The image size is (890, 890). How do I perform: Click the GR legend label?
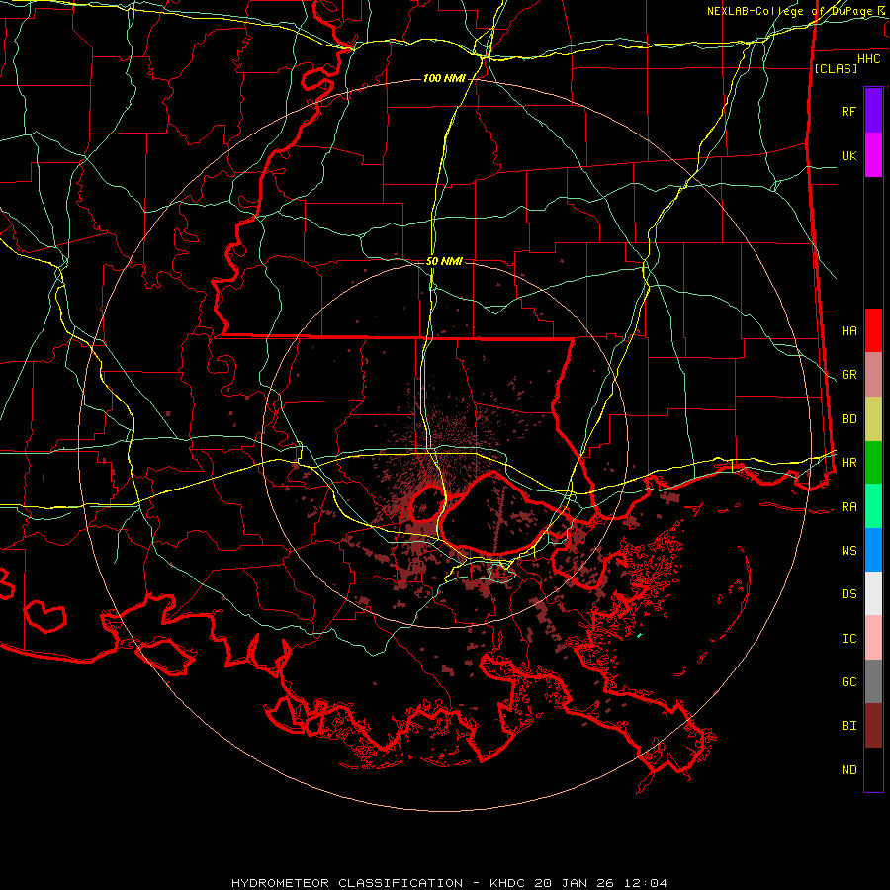tap(848, 375)
